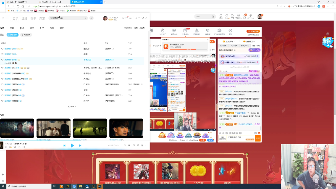Open video thumbnail of restaurant scene

click(53, 128)
